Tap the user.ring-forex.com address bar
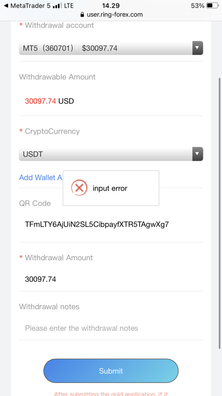The image size is (222, 396). click(x=111, y=14)
